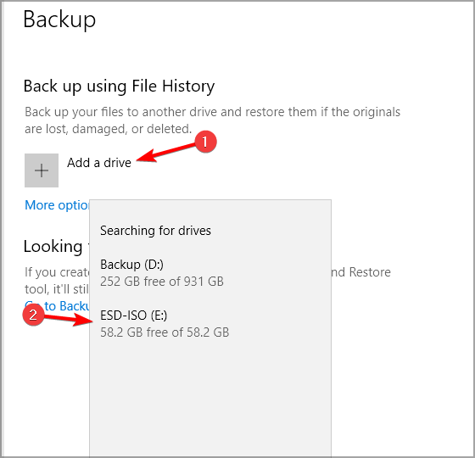Image resolution: width=475 pixels, height=458 pixels.
Task: Click the Backup page title
Action: click(x=59, y=20)
